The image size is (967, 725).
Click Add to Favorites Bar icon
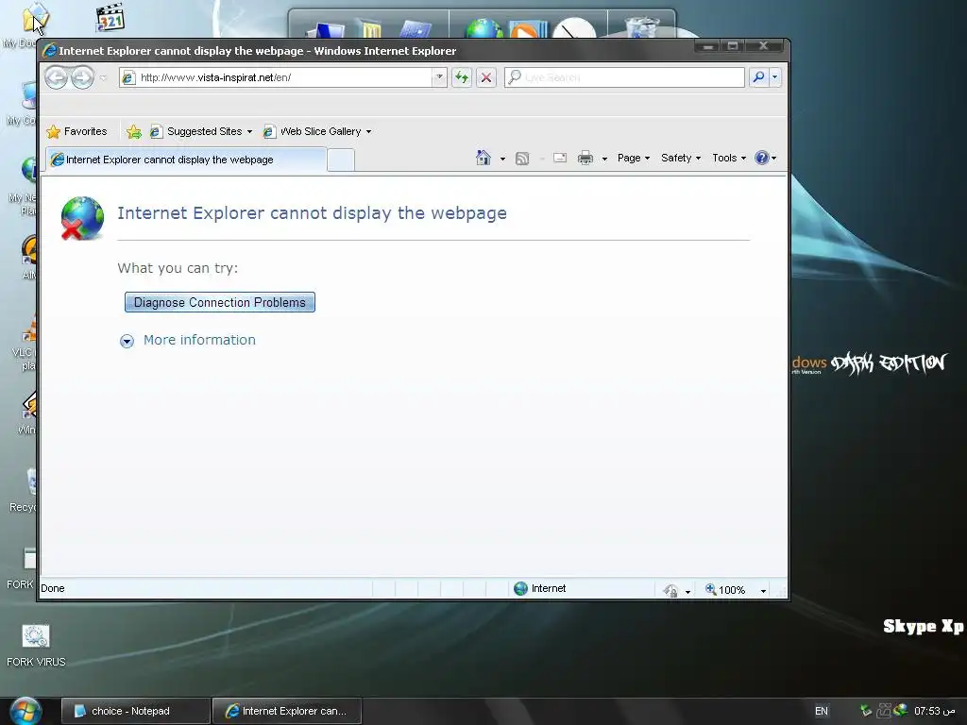tap(134, 132)
